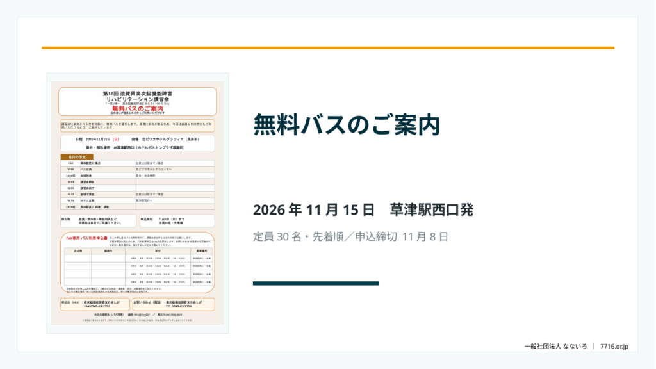This screenshot has width=656, height=369.
Task: Click the 当日の予定 label in flyer
Action: (77, 157)
